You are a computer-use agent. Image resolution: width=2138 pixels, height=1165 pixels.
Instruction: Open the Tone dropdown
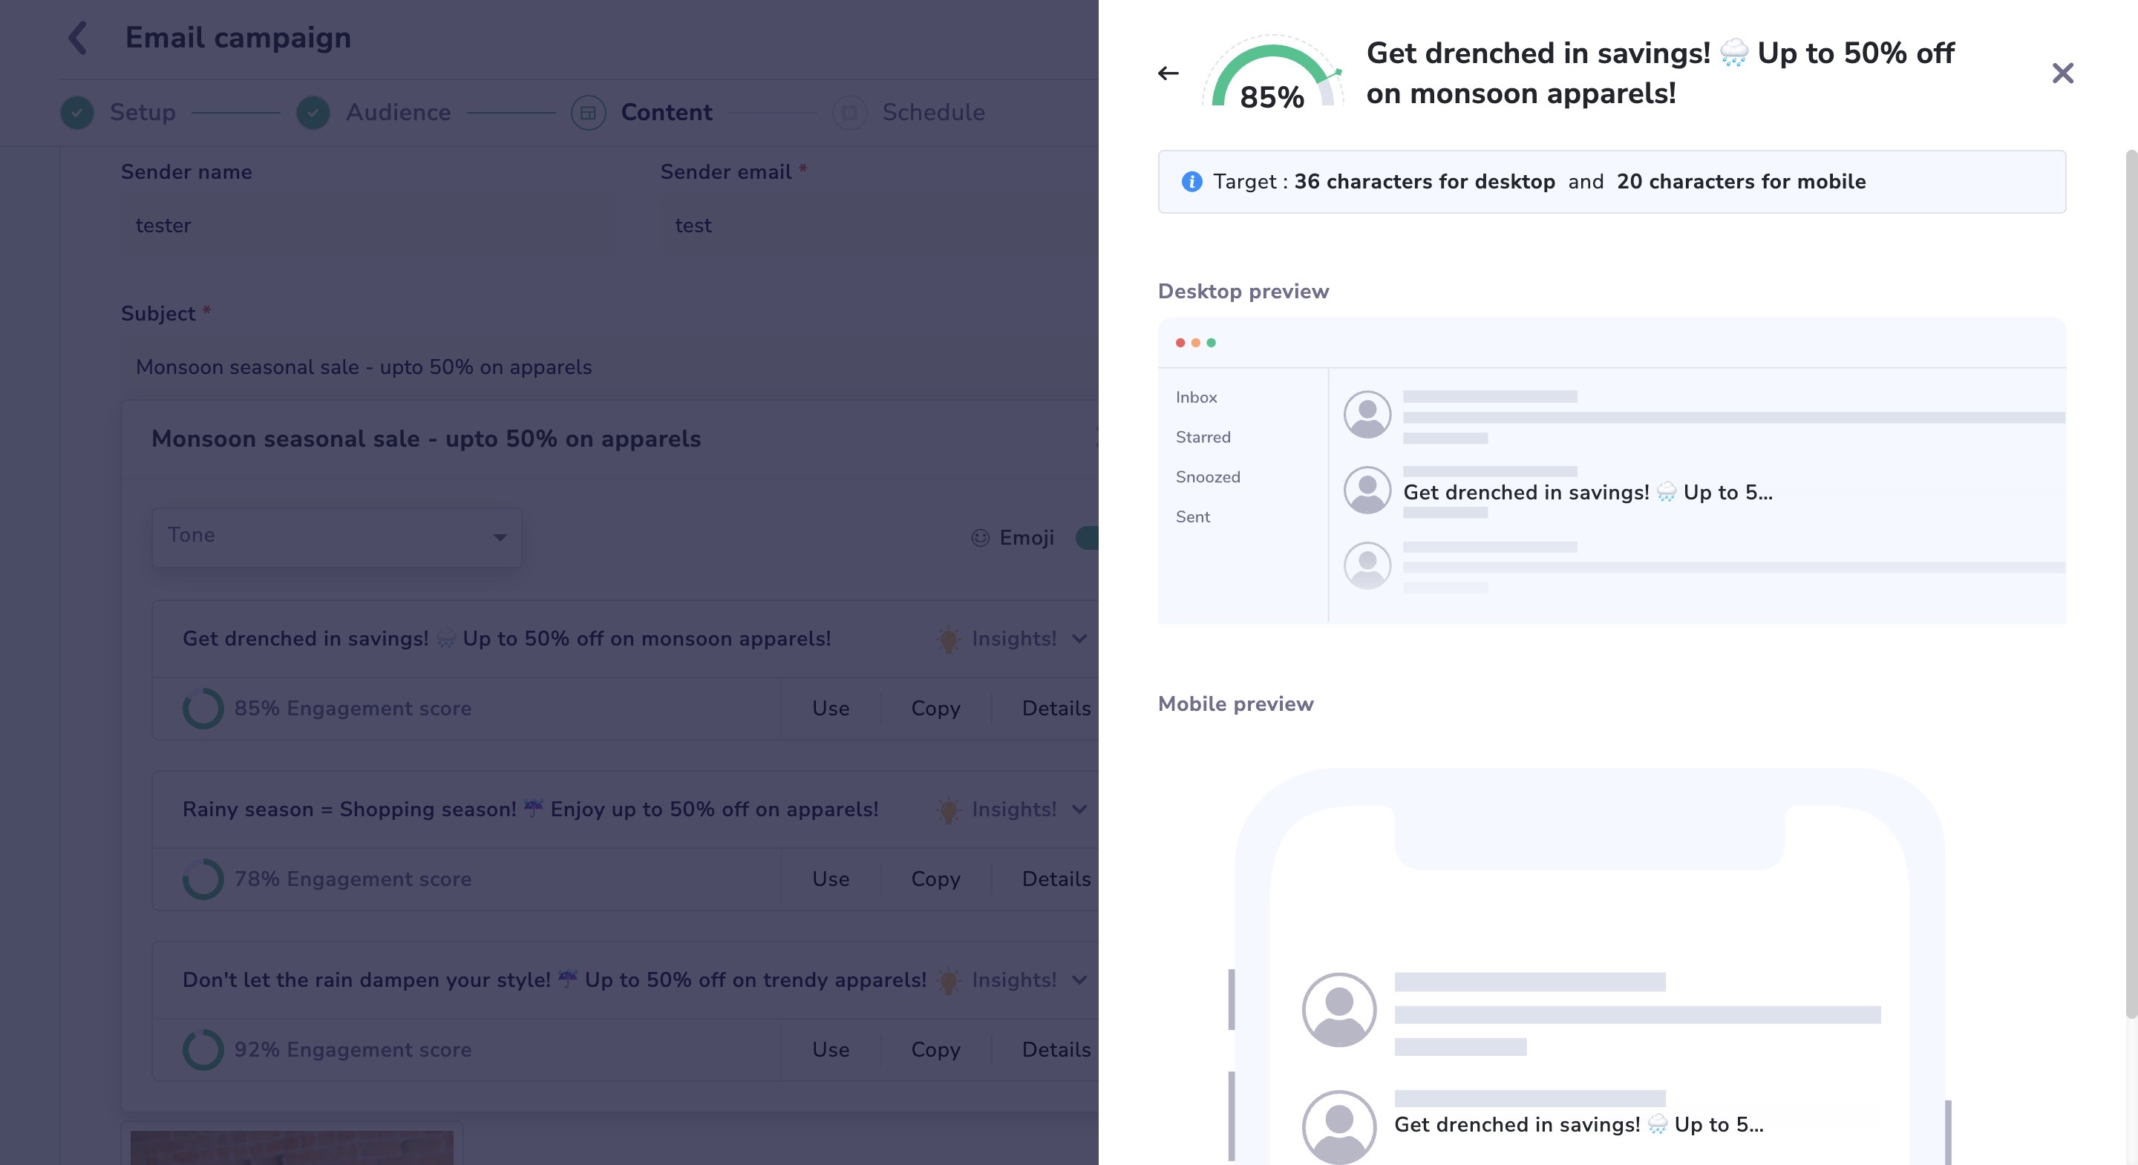(x=336, y=536)
